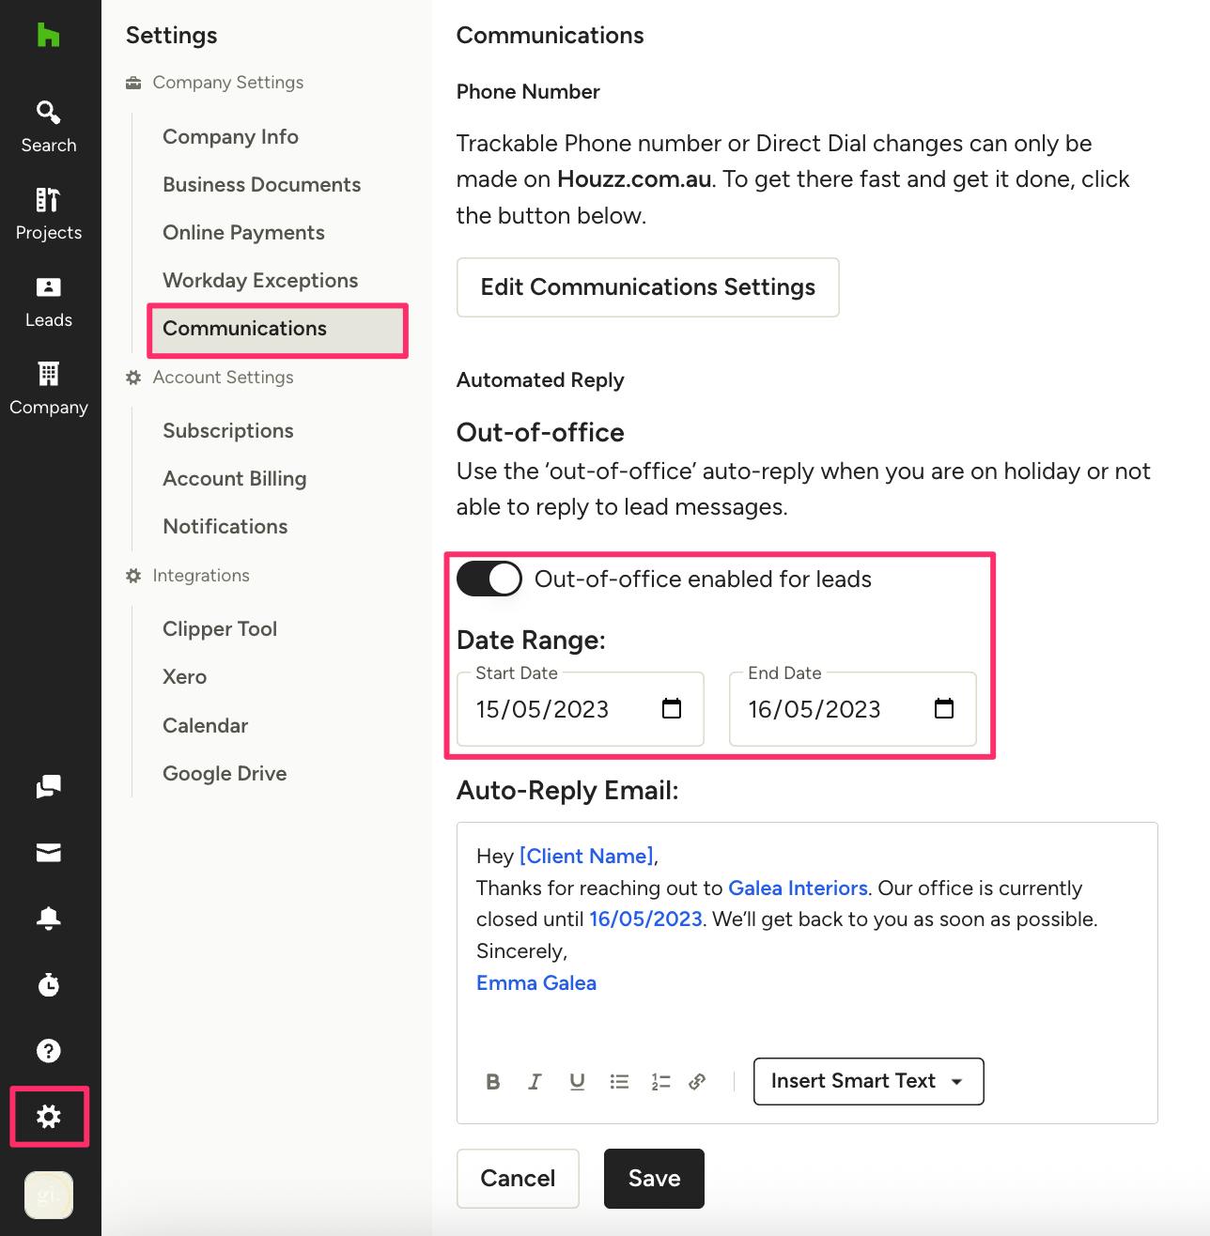Open the notifications bell icon

point(49,919)
